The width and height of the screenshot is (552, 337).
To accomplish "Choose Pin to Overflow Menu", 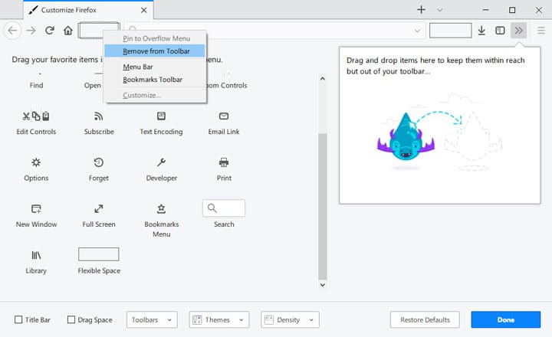I will [156, 38].
